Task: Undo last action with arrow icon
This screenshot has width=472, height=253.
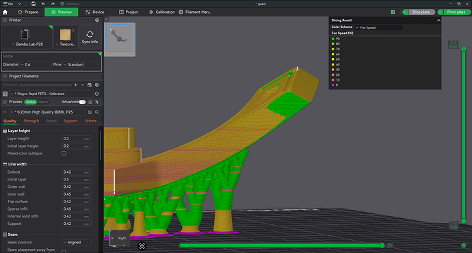Action: (x=43, y=3)
